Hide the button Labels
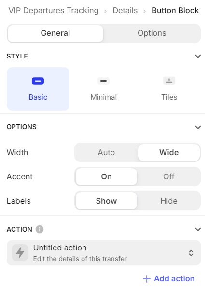 point(169,201)
